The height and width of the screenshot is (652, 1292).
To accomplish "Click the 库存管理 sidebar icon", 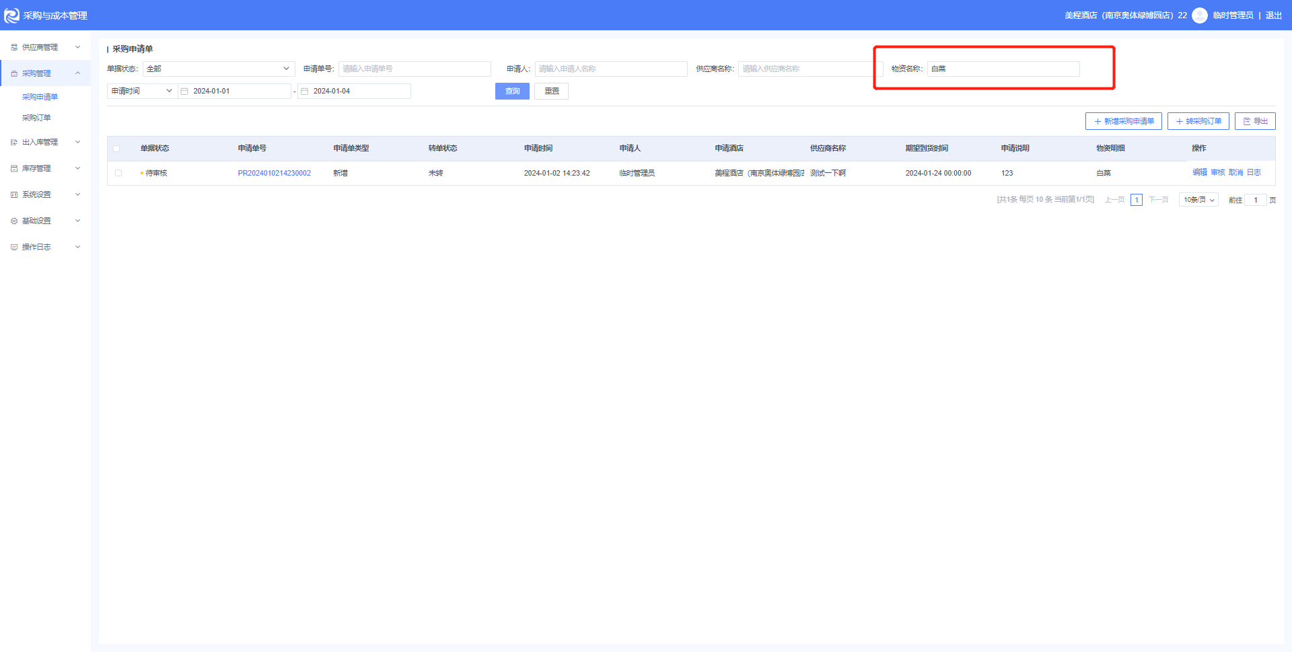I will pos(14,168).
